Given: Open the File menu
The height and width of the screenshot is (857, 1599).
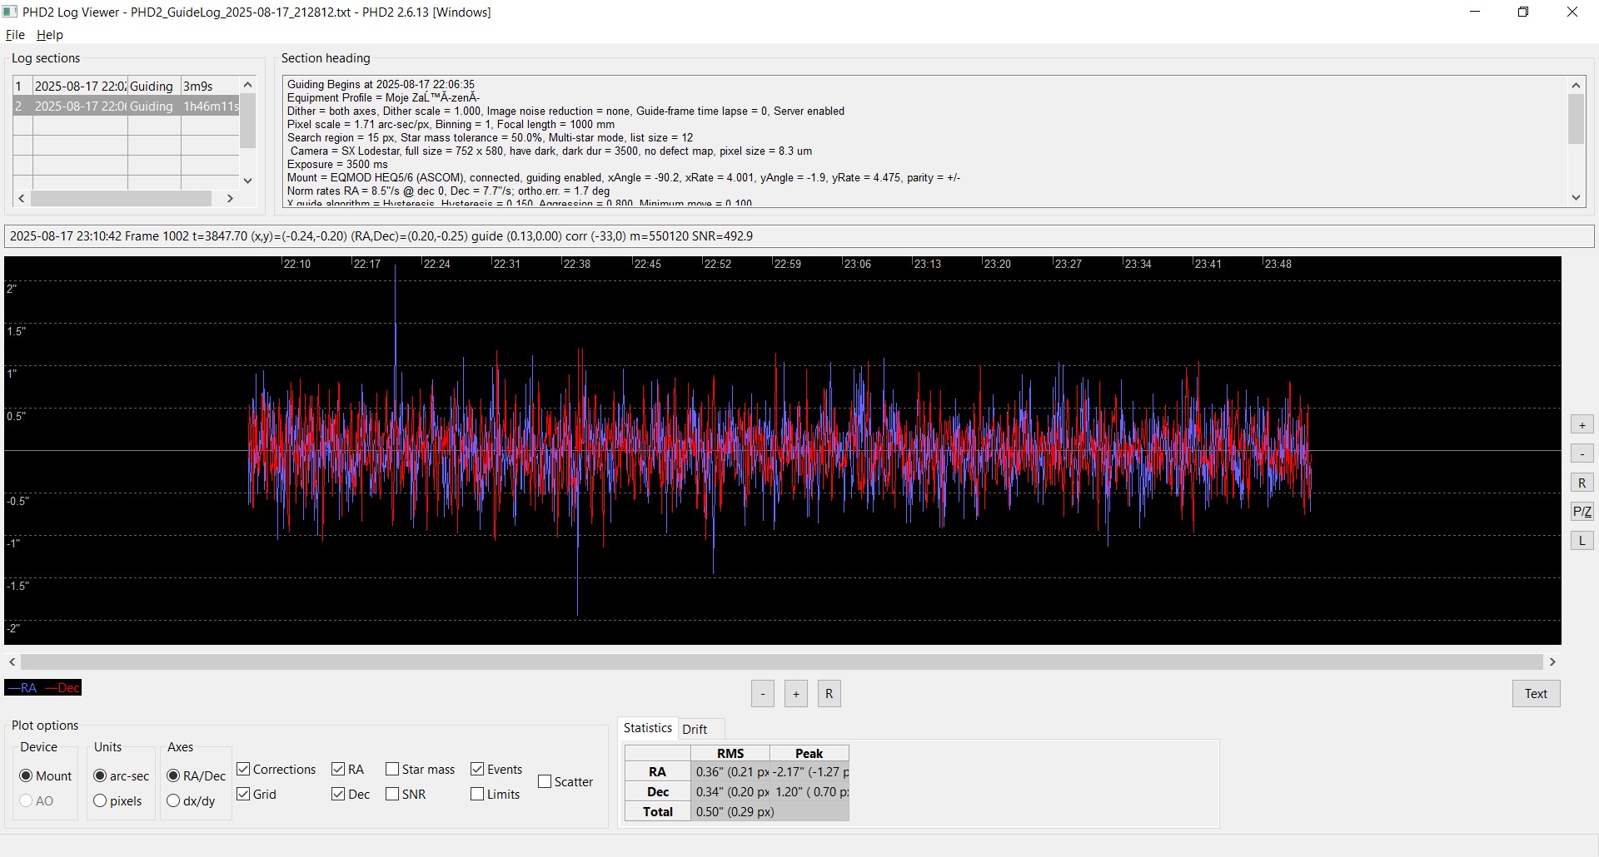Looking at the screenshot, I should click(15, 35).
